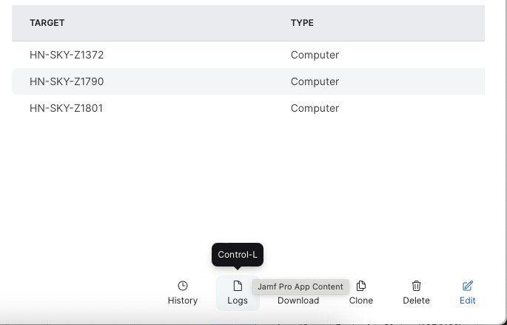The width and height of the screenshot is (507, 325).
Task: Click the Logs text label
Action: [238, 301]
